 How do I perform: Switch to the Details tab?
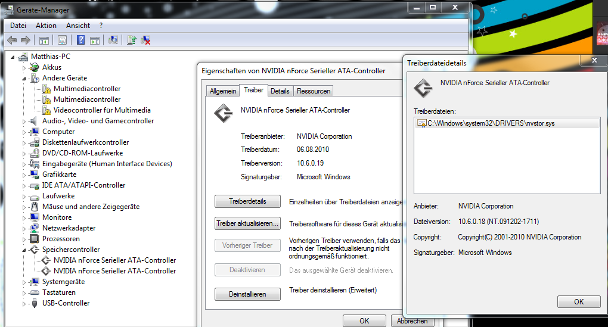point(280,91)
